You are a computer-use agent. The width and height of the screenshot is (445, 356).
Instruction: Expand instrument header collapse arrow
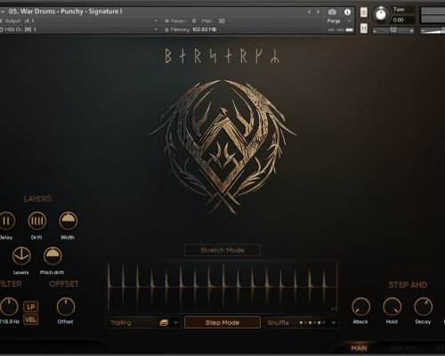(x=3, y=12)
